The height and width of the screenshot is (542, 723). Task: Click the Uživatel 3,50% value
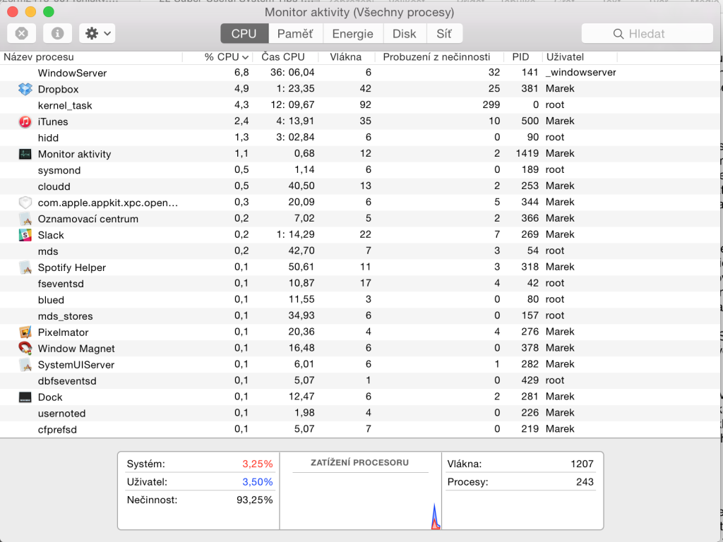[258, 482]
